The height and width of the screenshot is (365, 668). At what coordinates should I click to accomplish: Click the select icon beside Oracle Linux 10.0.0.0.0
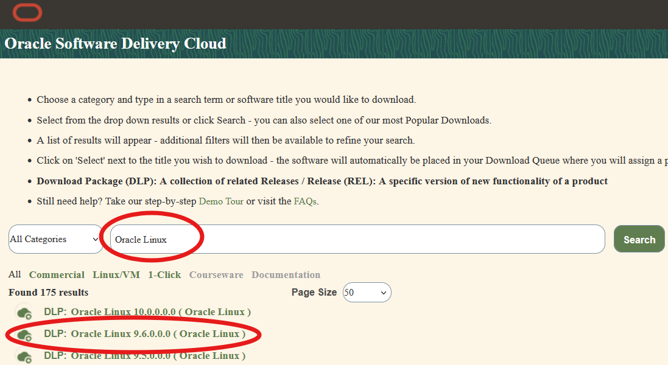[x=24, y=312]
